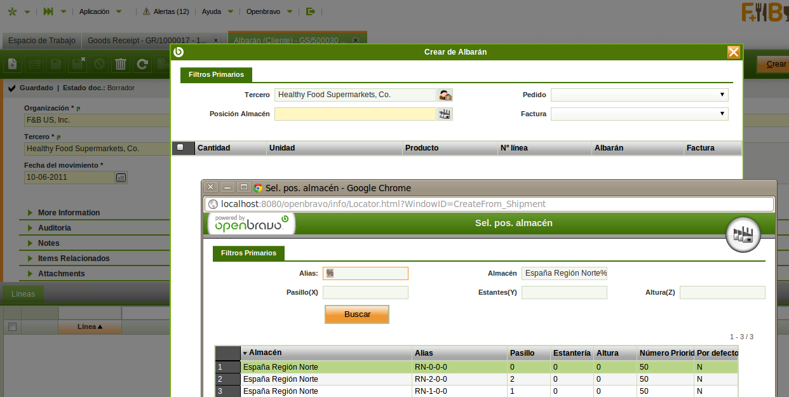The height and width of the screenshot is (397, 789).
Task: Toggle select-all checkbox in Cantidad grid header
Action: [x=180, y=148]
